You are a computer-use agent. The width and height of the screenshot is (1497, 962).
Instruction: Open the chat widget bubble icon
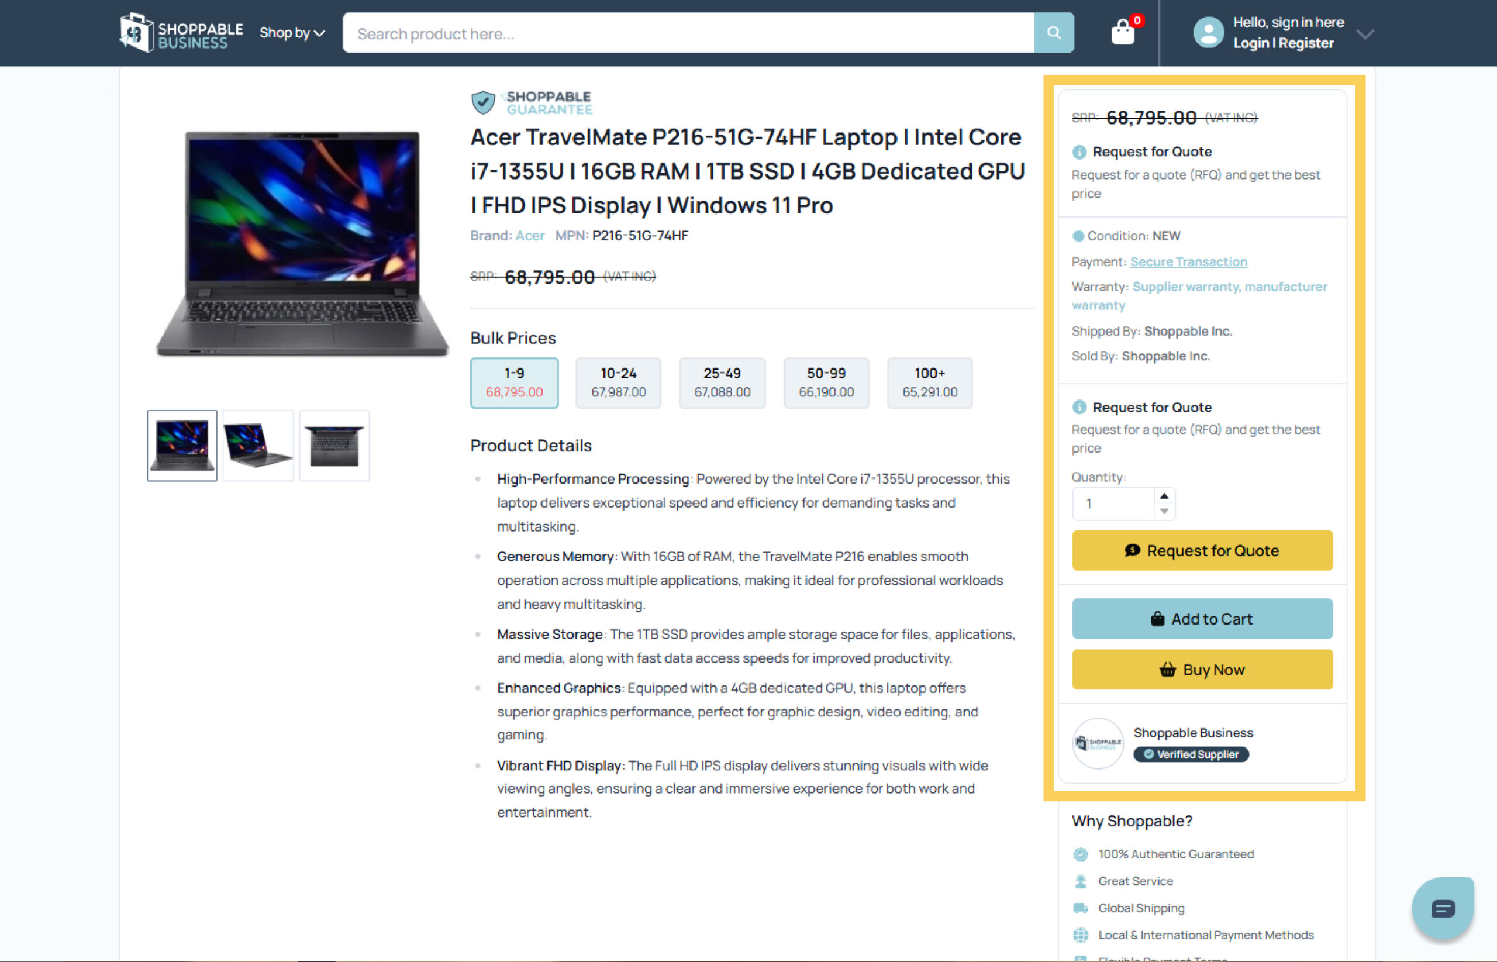[1443, 908]
